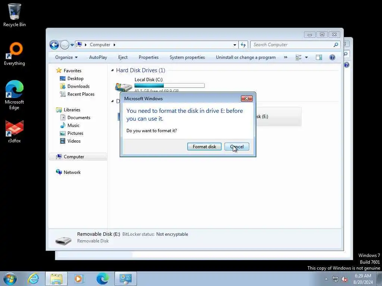Open Properties from the toolbar

[148, 57]
